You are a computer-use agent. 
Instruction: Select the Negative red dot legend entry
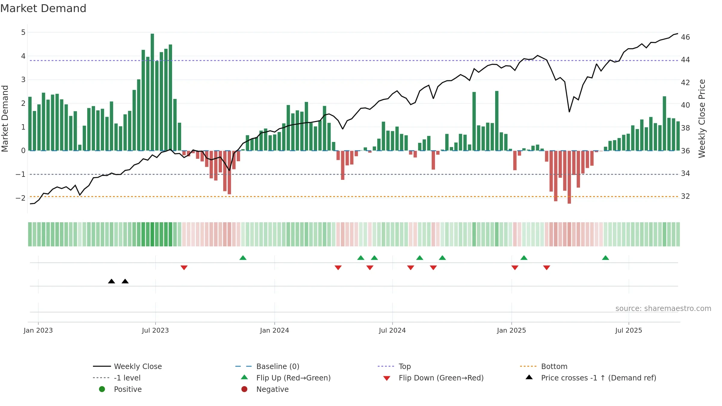[x=265, y=389]
